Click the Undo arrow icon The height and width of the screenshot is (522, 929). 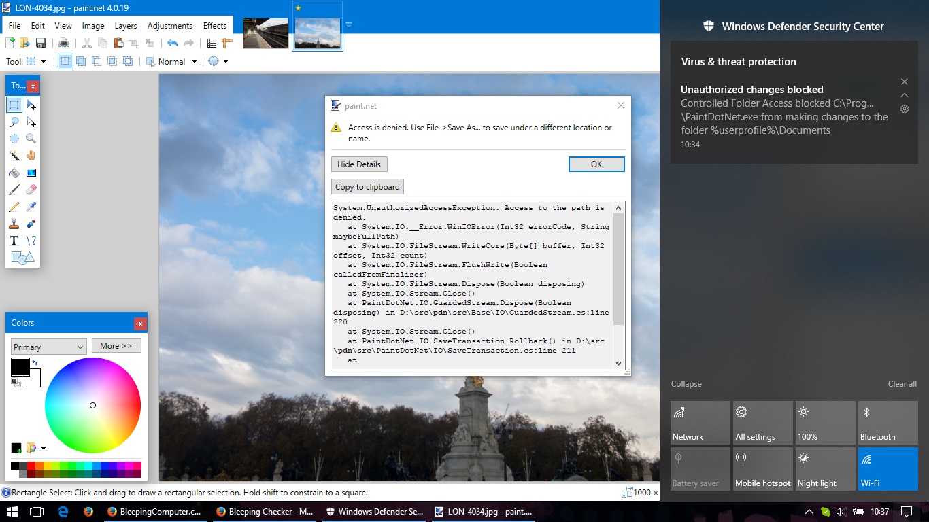172,43
